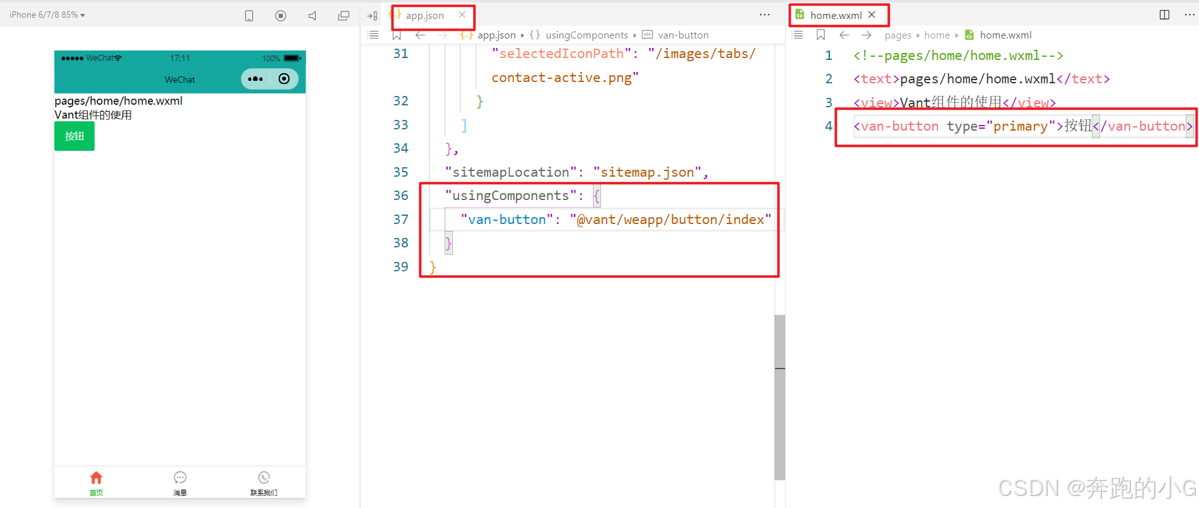Click line number 37 in app.json
This screenshot has width=1199, height=508.
coord(401,220)
